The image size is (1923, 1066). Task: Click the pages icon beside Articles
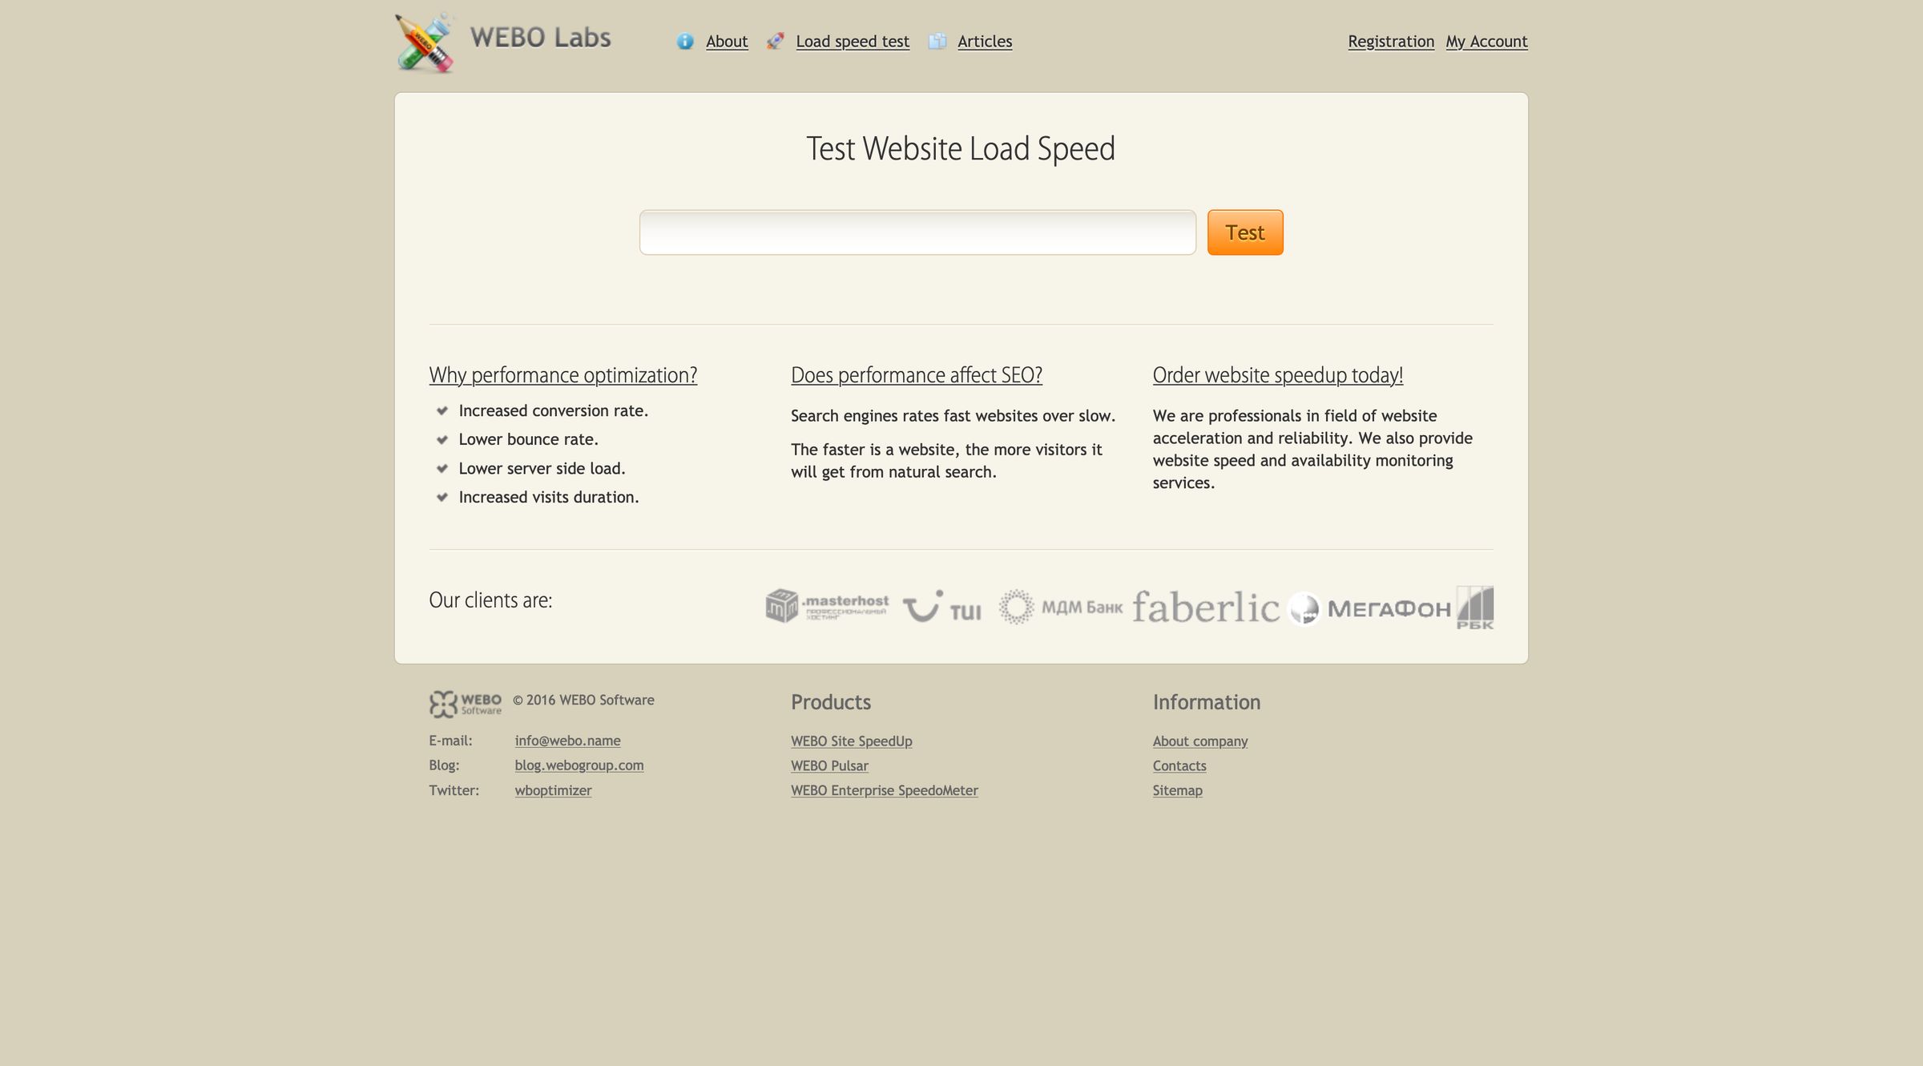pos(937,42)
